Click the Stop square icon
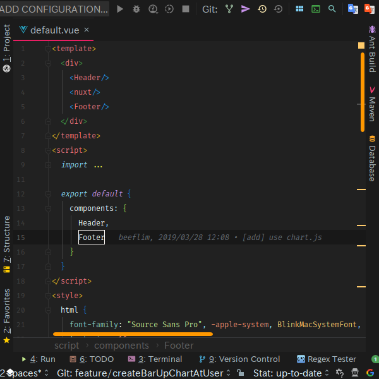 (186, 9)
